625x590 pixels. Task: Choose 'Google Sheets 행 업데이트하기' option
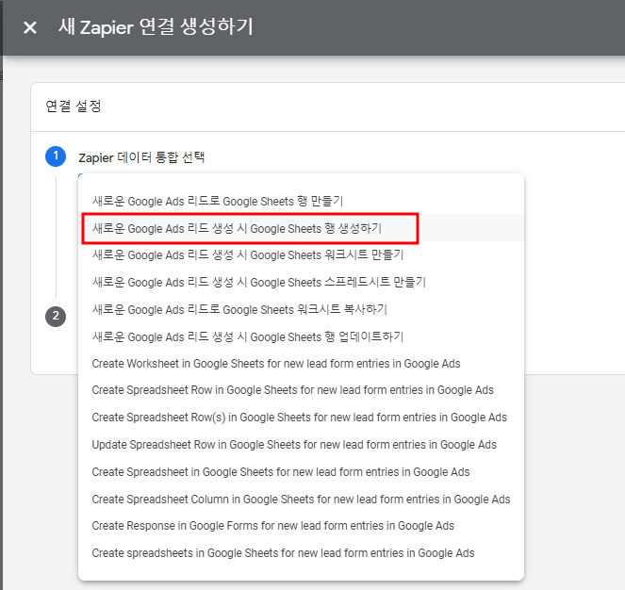(301, 336)
